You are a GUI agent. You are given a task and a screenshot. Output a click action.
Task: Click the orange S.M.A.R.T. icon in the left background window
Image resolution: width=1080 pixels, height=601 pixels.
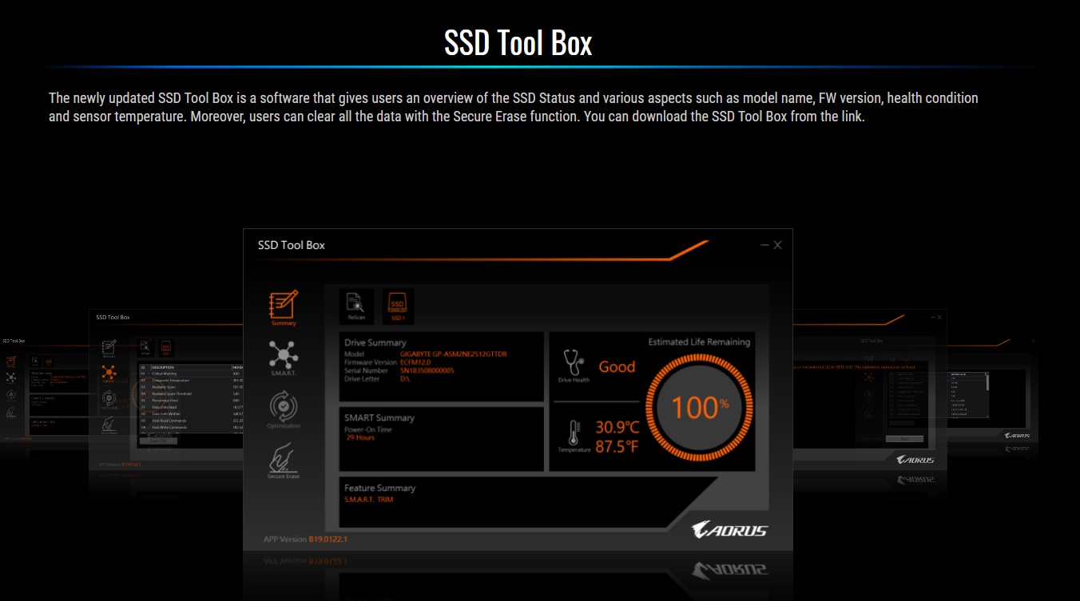[109, 374]
